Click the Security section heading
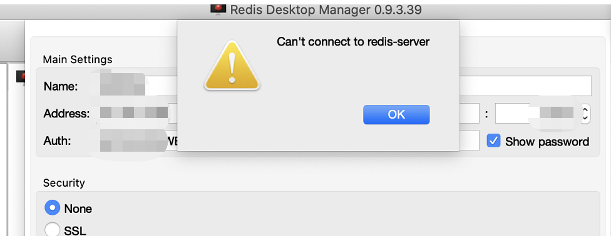611x236 pixels. tap(64, 183)
